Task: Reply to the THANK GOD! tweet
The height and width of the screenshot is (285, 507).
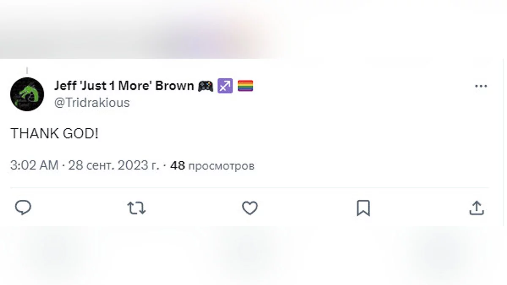Action: 23,208
